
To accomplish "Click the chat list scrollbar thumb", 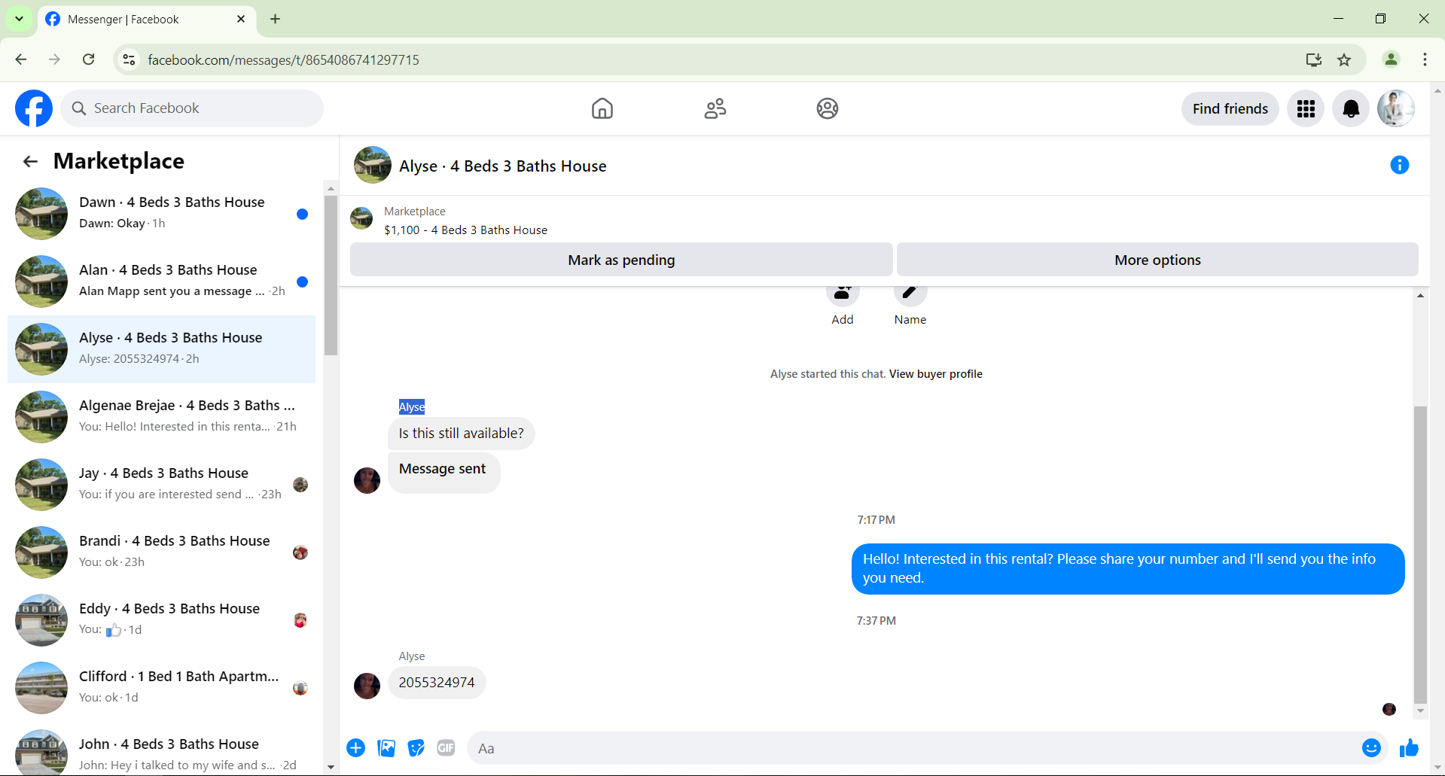I will coord(331,275).
